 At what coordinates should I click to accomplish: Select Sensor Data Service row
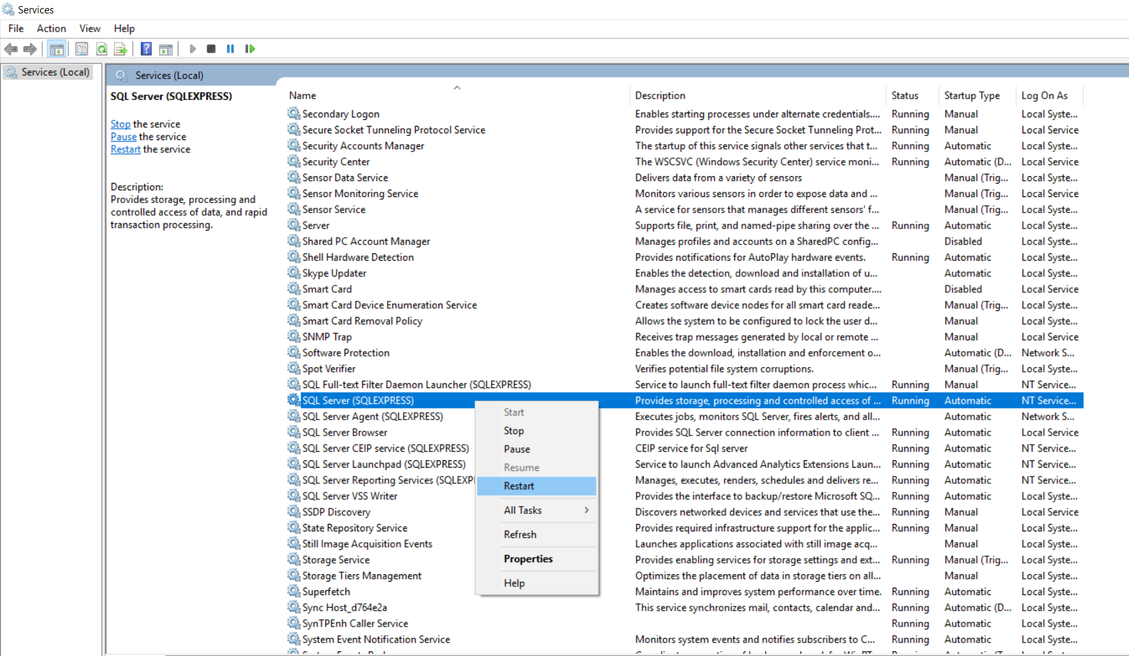point(685,178)
